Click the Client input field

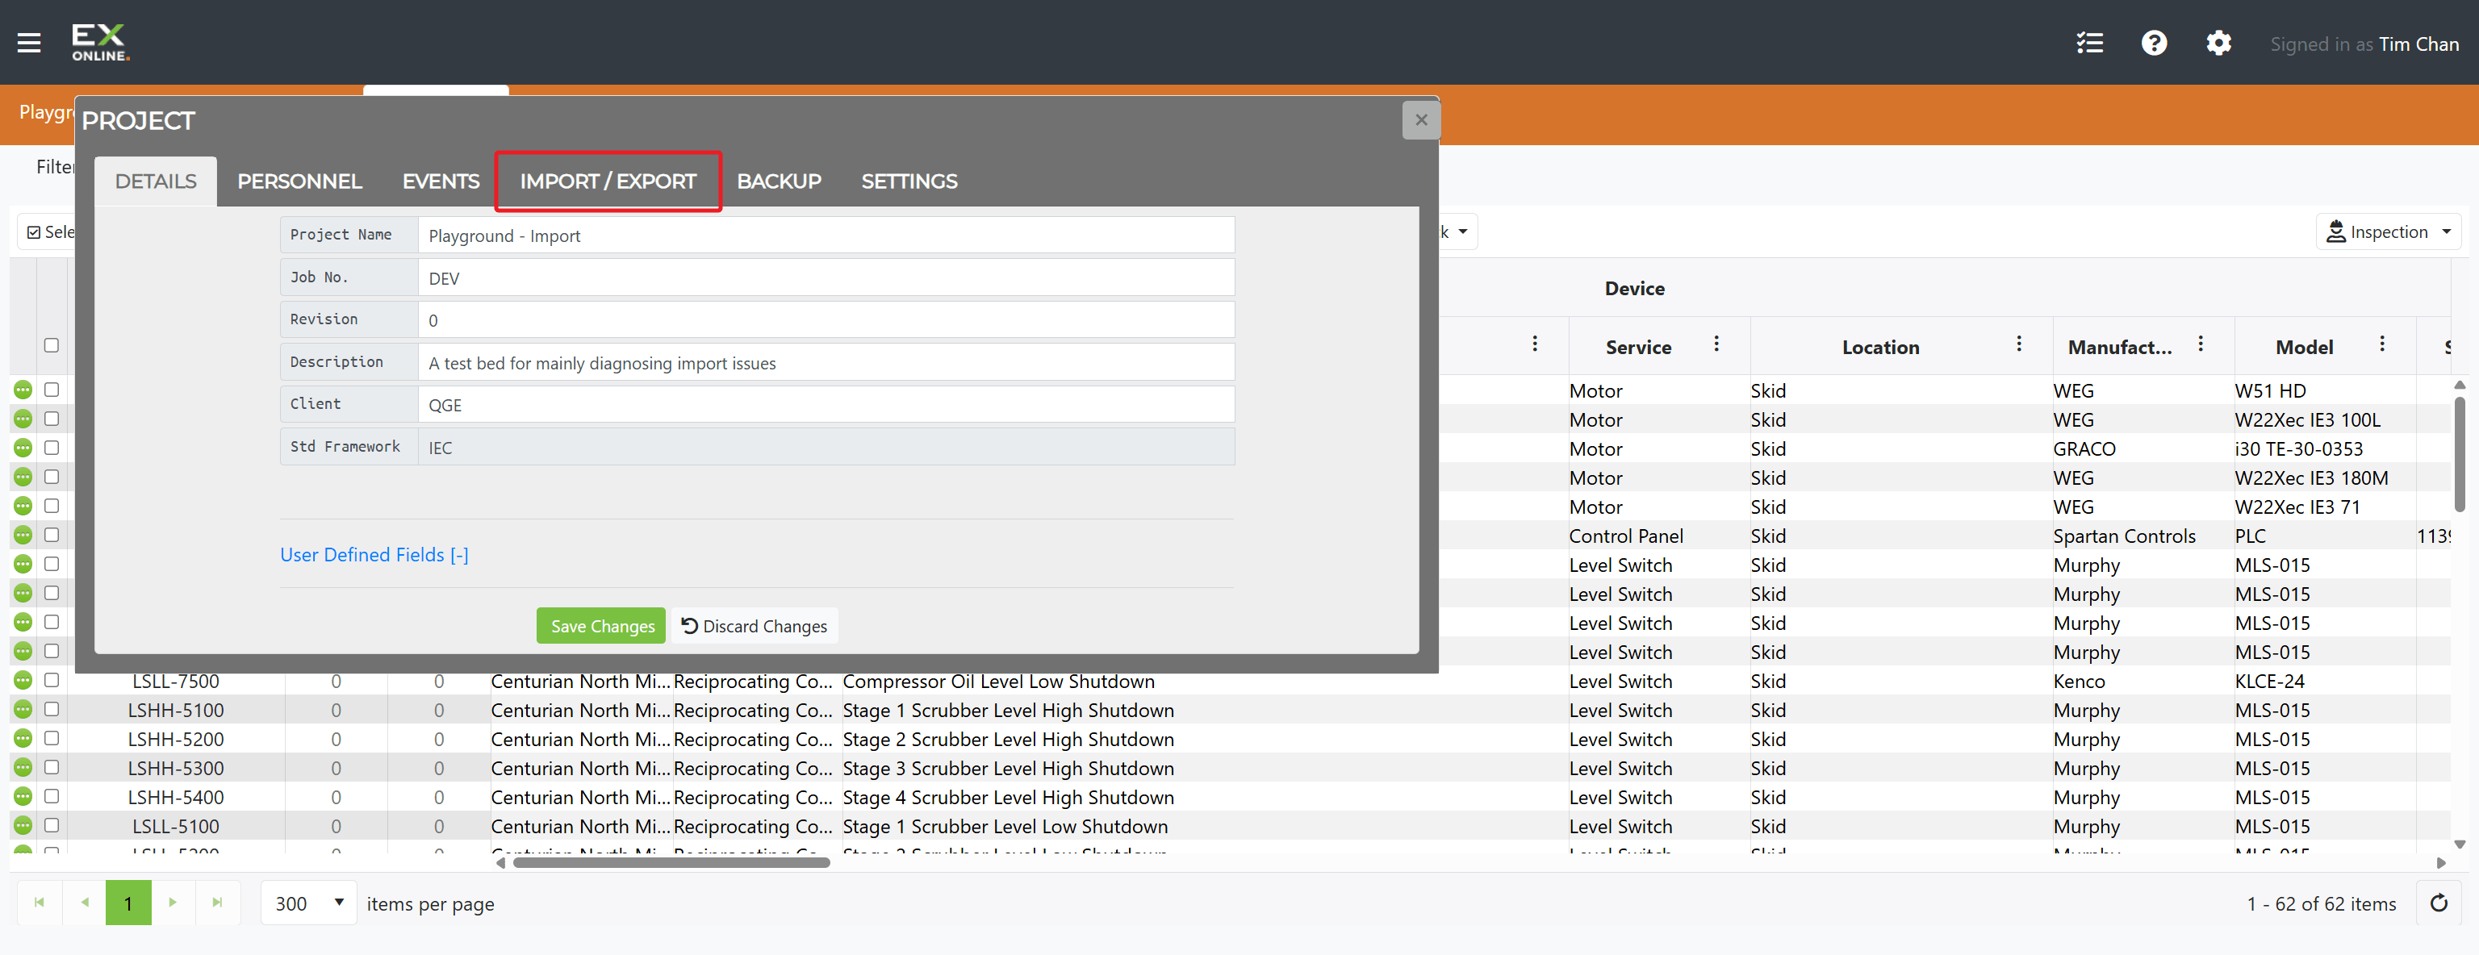(826, 405)
